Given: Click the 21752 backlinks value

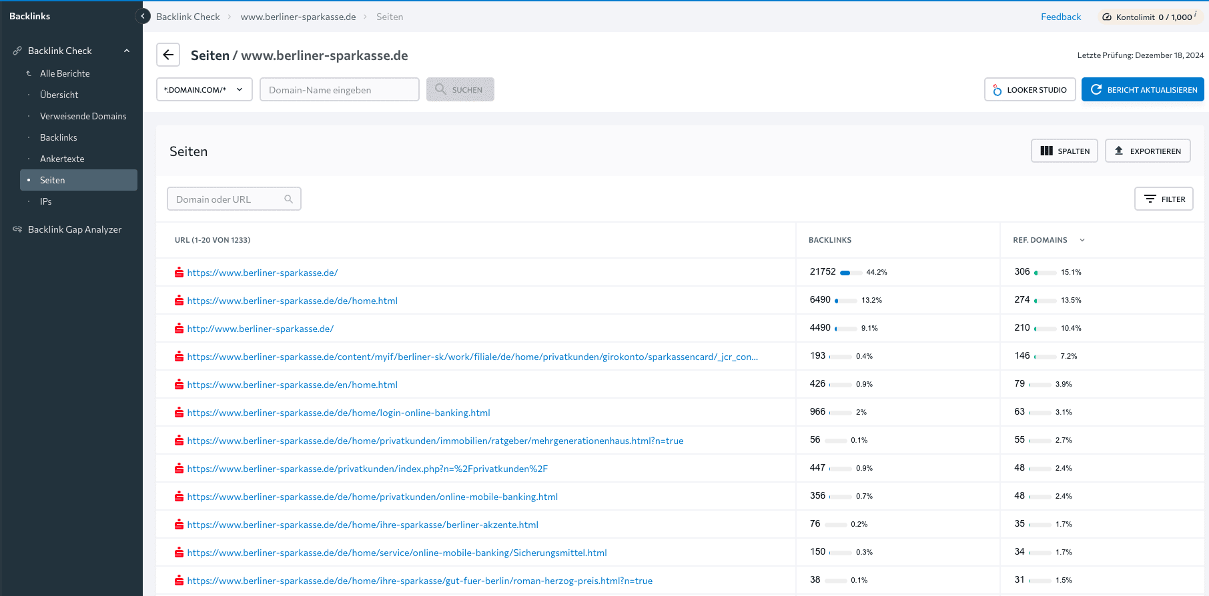Looking at the screenshot, I should point(823,271).
